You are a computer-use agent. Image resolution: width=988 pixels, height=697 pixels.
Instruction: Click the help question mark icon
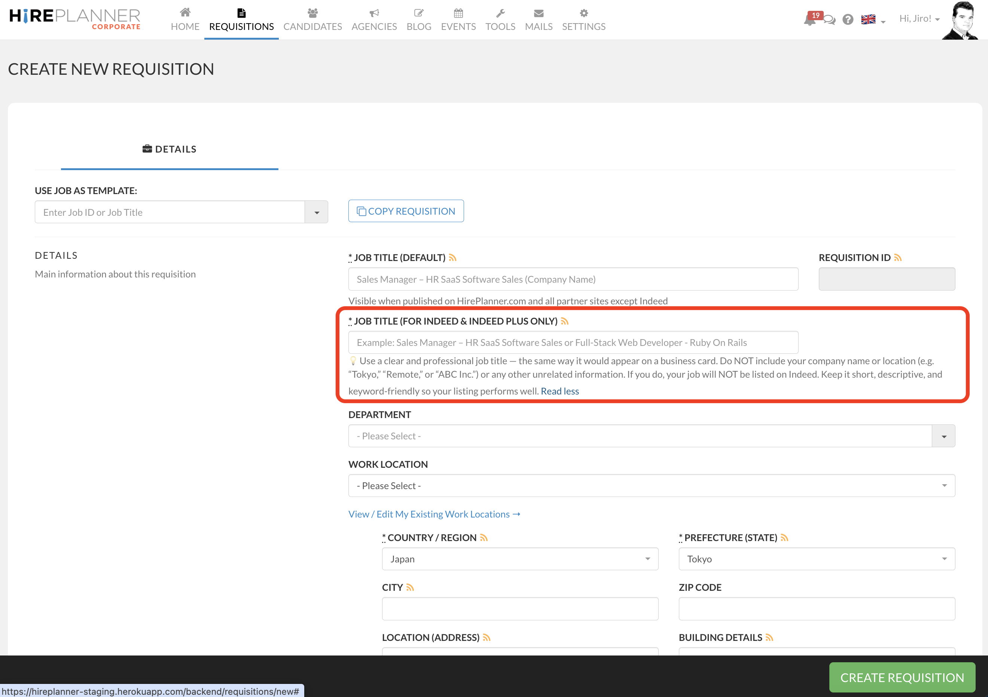tap(848, 19)
